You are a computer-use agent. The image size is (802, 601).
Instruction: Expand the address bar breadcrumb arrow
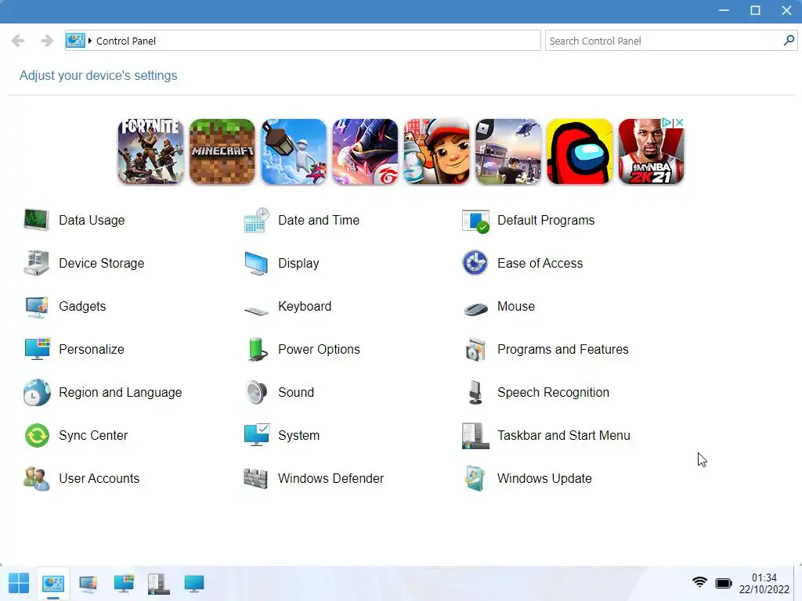point(90,41)
